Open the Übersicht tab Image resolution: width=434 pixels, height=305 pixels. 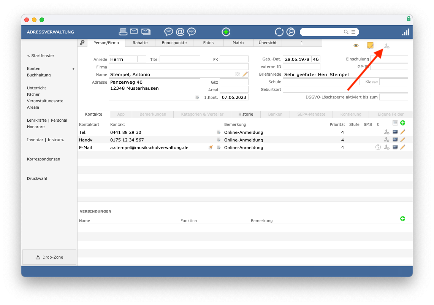pyautogui.click(x=268, y=43)
